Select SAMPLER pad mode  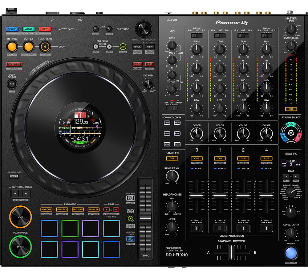(94, 210)
